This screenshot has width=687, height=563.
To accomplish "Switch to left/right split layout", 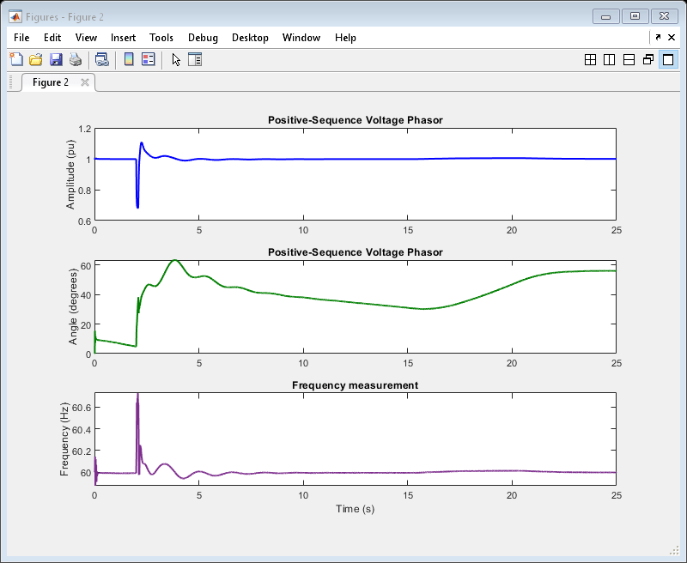I will 609,59.
